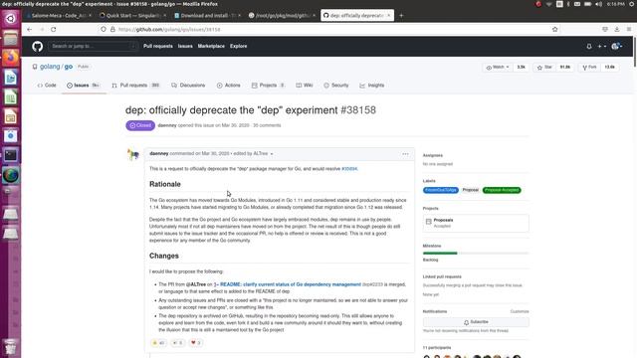Open the Trash in the Ubuntu dock
637x358 pixels.
[x=11, y=347]
